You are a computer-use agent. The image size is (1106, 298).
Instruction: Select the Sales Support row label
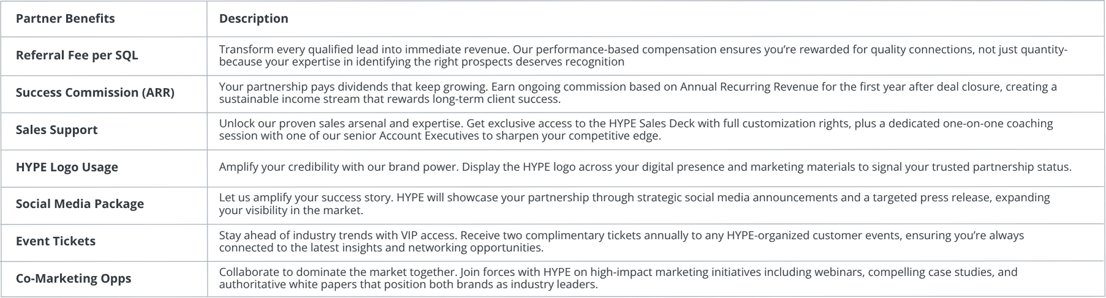click(x=56, y=130)
